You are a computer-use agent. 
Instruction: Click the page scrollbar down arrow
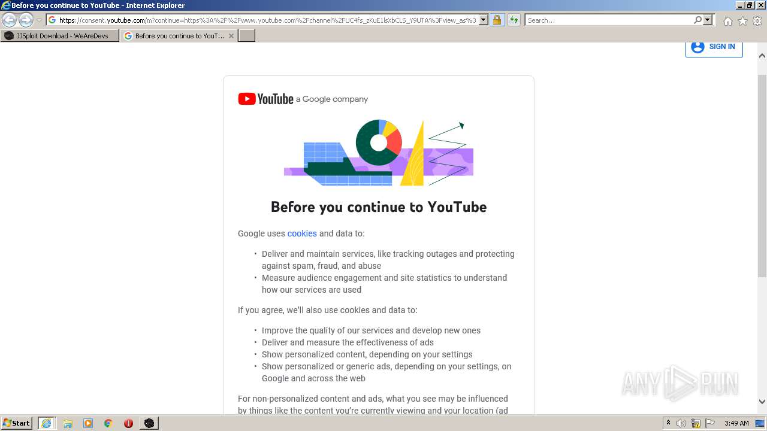(762, 402)
